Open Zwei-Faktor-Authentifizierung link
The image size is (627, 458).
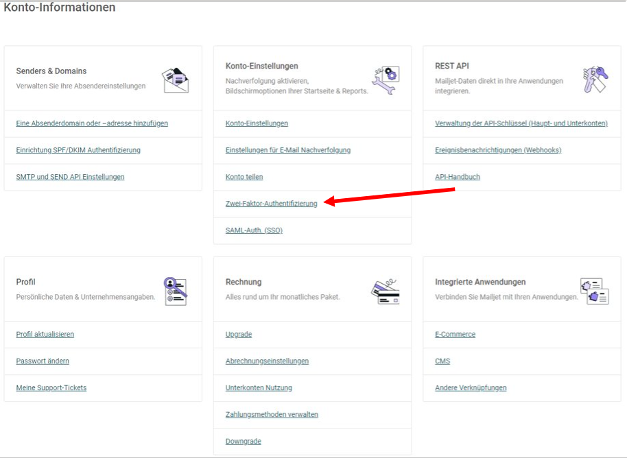(x=272, y=204)
